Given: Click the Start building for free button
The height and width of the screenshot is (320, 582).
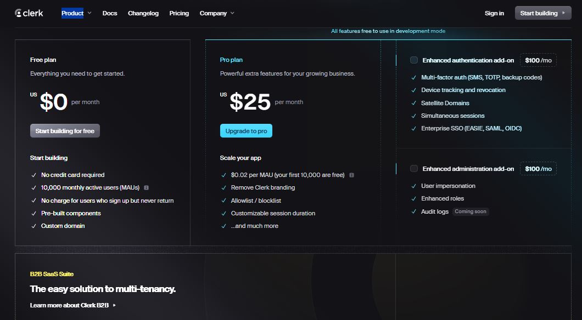Looking at the screenshot, I should pyautogui.click(x=65, y=130).
